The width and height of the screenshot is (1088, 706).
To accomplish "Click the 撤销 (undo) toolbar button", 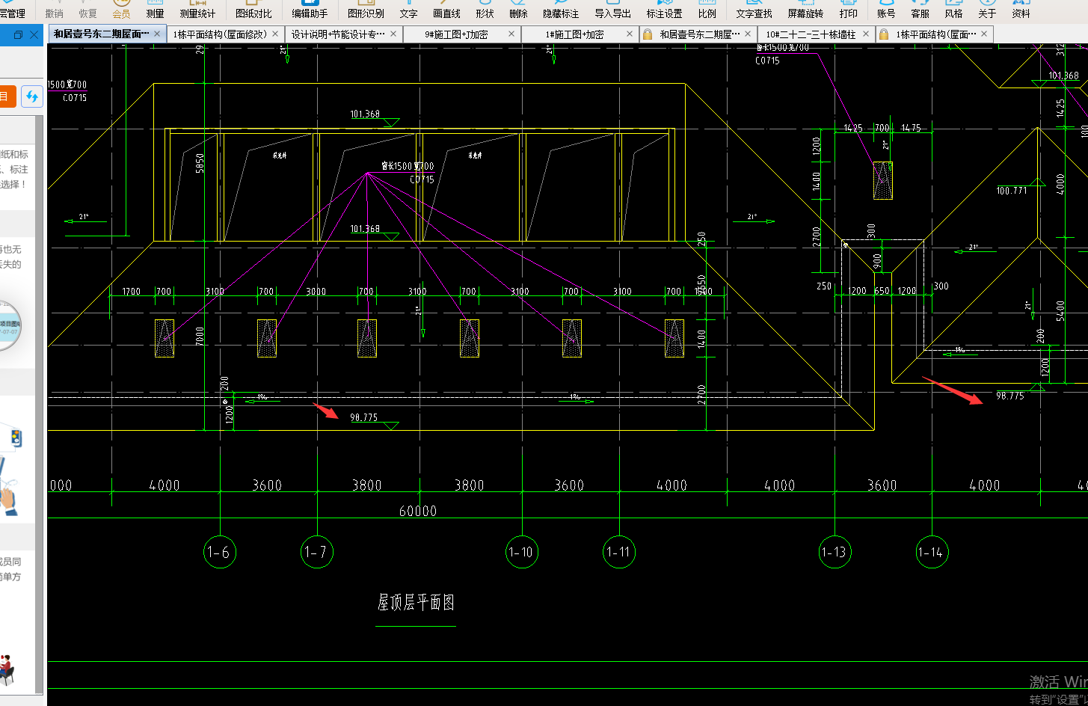I will (54, 10).
